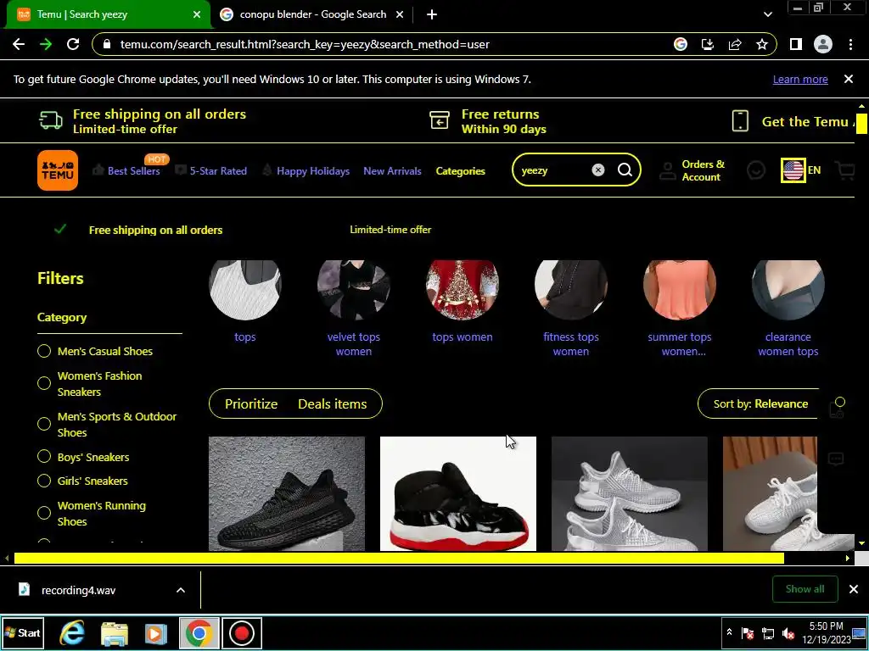
Task: Bookmark this page with the star
Action: (762, 44)
